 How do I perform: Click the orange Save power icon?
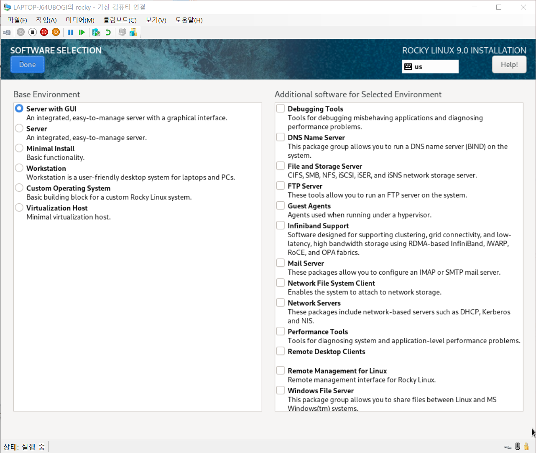coord(56,32)
